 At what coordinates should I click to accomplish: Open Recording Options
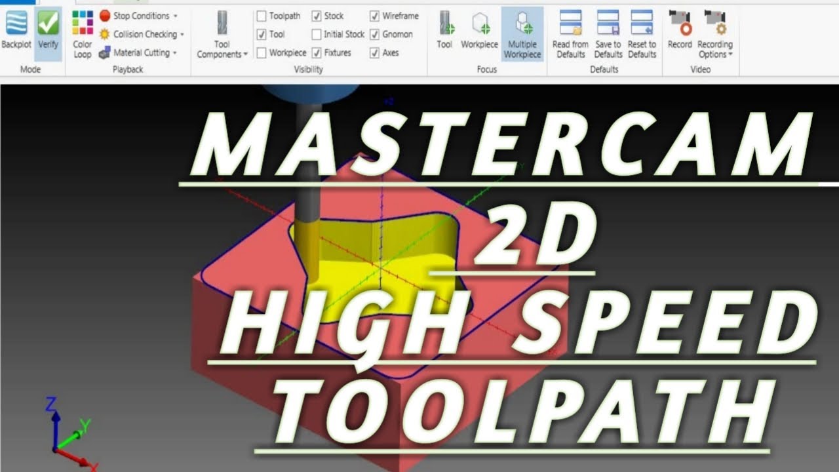point(714,34)
